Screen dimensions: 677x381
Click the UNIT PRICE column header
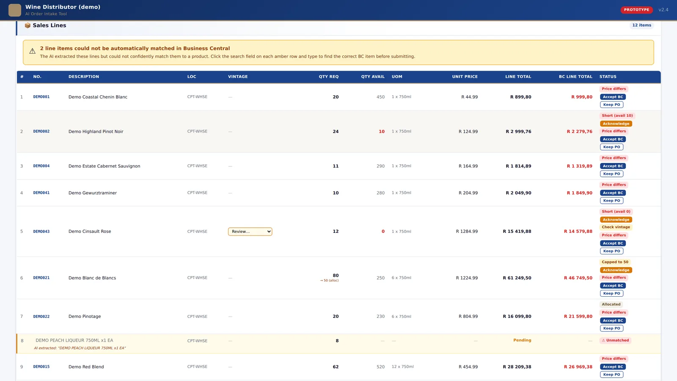click(465, 77)
